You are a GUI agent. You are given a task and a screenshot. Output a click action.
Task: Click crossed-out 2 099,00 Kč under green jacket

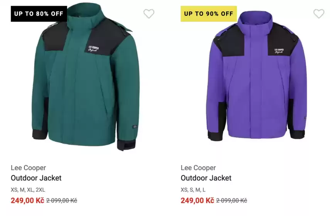[x=62, y=201]
